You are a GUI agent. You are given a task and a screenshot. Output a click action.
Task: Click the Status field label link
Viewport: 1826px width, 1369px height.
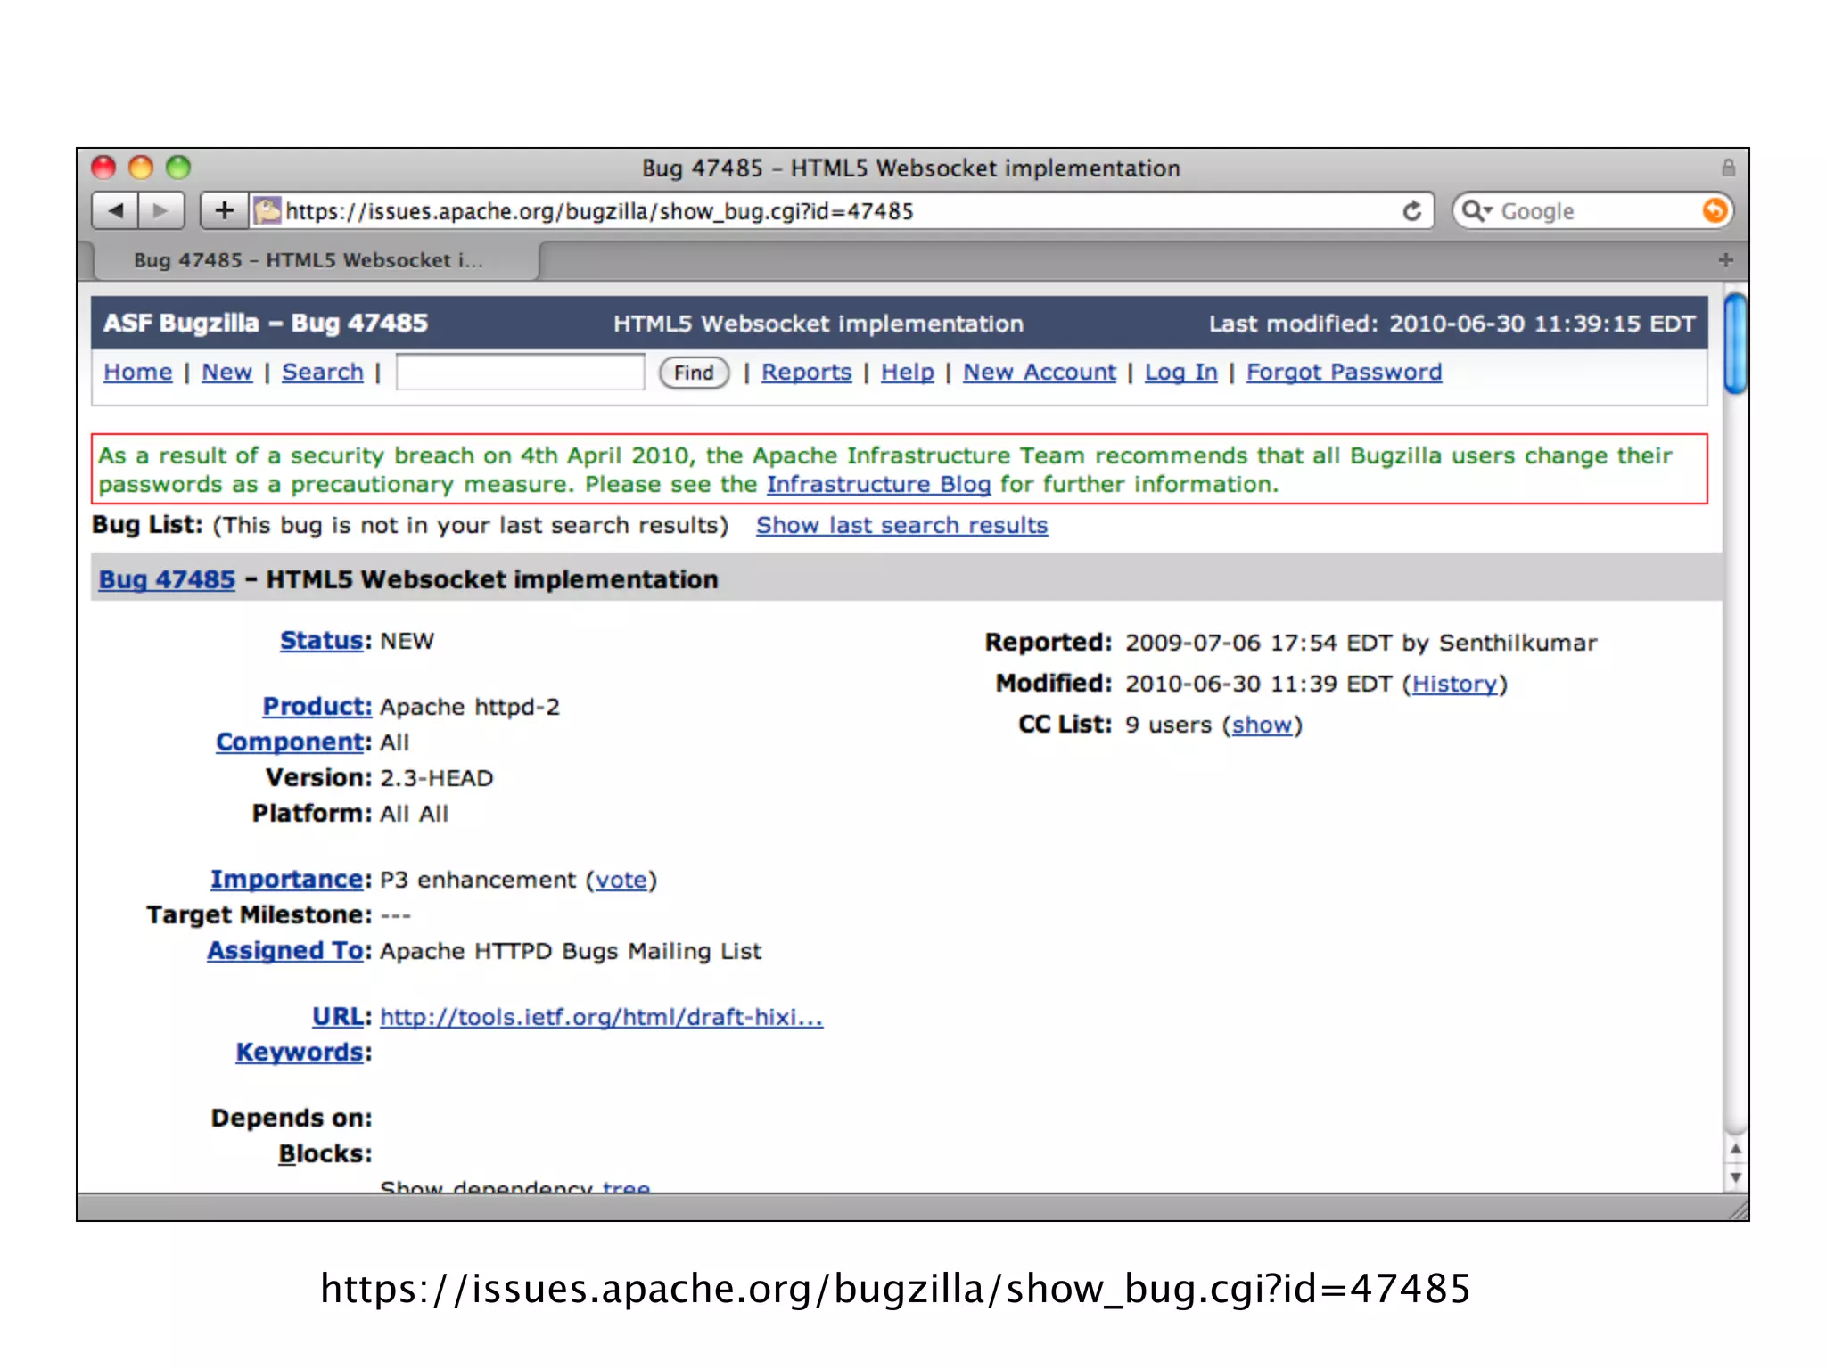tap(322, 641)
